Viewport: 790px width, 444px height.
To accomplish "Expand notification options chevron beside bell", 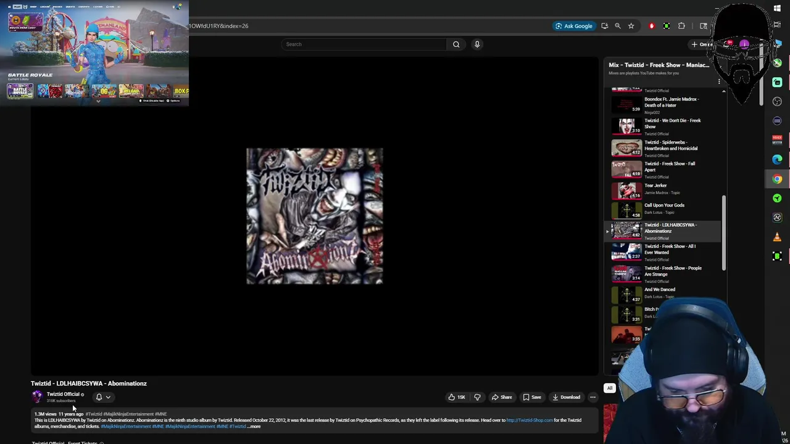I will point(108,397).
